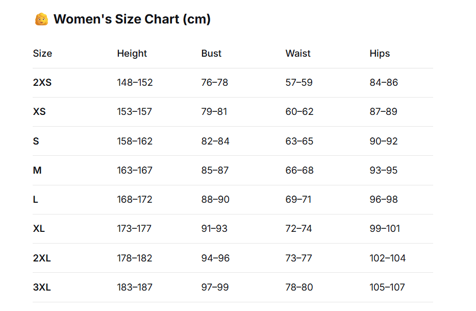Select the Size column header

42,54
